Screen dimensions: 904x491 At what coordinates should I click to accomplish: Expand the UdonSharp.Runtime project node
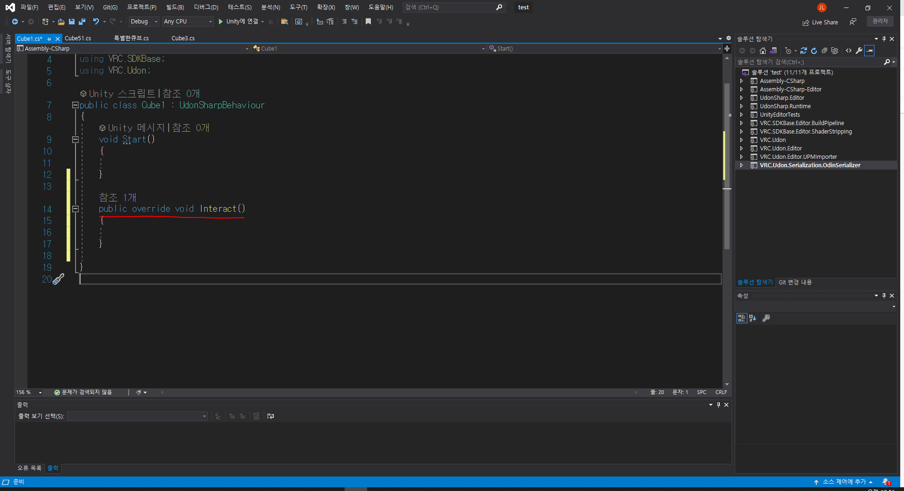741,106
